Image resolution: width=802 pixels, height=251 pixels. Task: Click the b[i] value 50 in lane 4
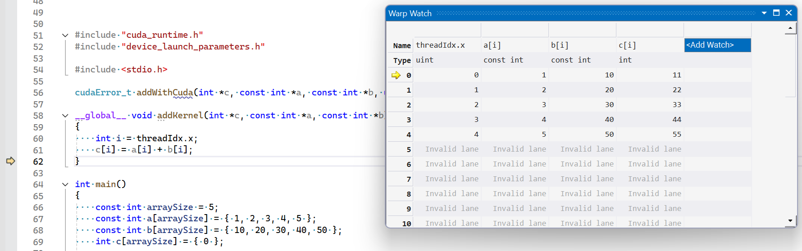click(582, 134)
